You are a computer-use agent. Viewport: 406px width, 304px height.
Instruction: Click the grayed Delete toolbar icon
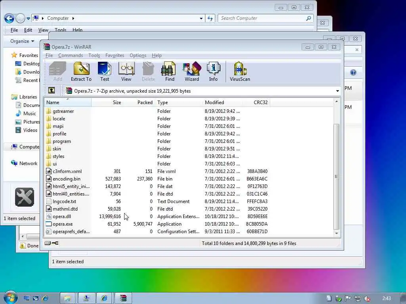148,72
